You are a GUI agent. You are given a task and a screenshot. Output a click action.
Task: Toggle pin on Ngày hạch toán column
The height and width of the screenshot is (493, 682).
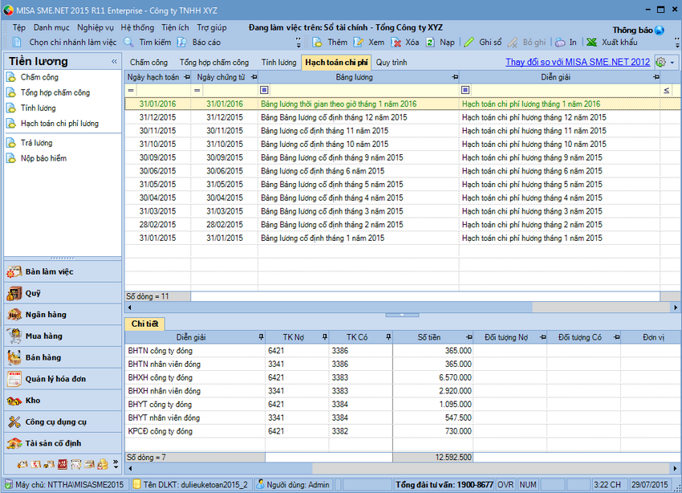tap(187, 77)
